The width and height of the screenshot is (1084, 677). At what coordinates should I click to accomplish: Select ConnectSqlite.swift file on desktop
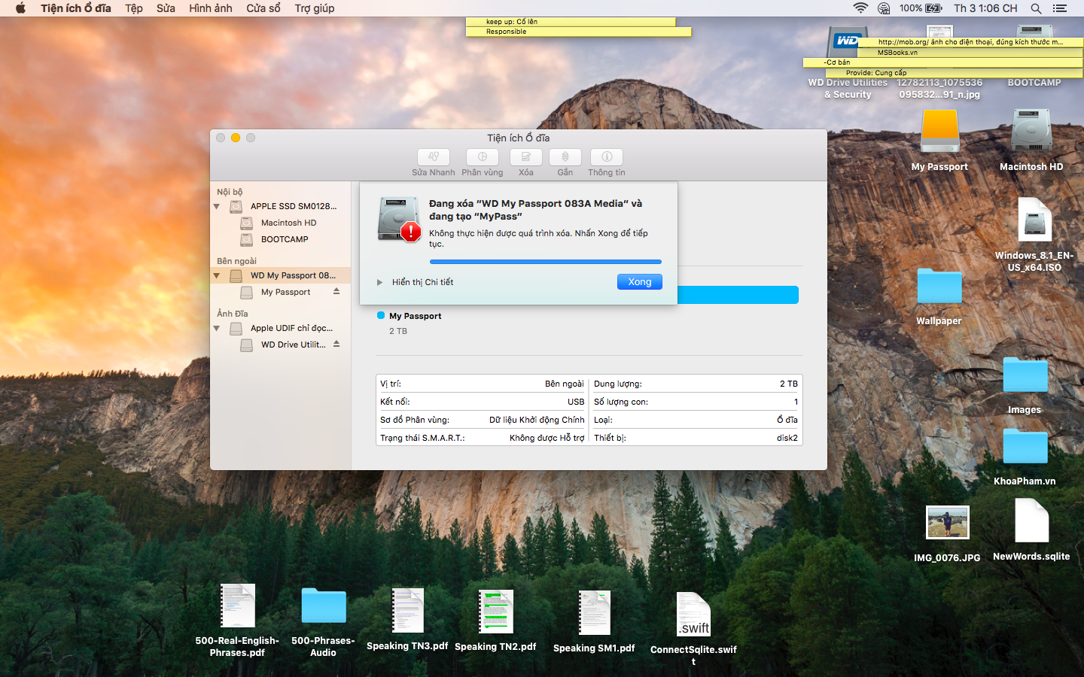click(693, 615)
